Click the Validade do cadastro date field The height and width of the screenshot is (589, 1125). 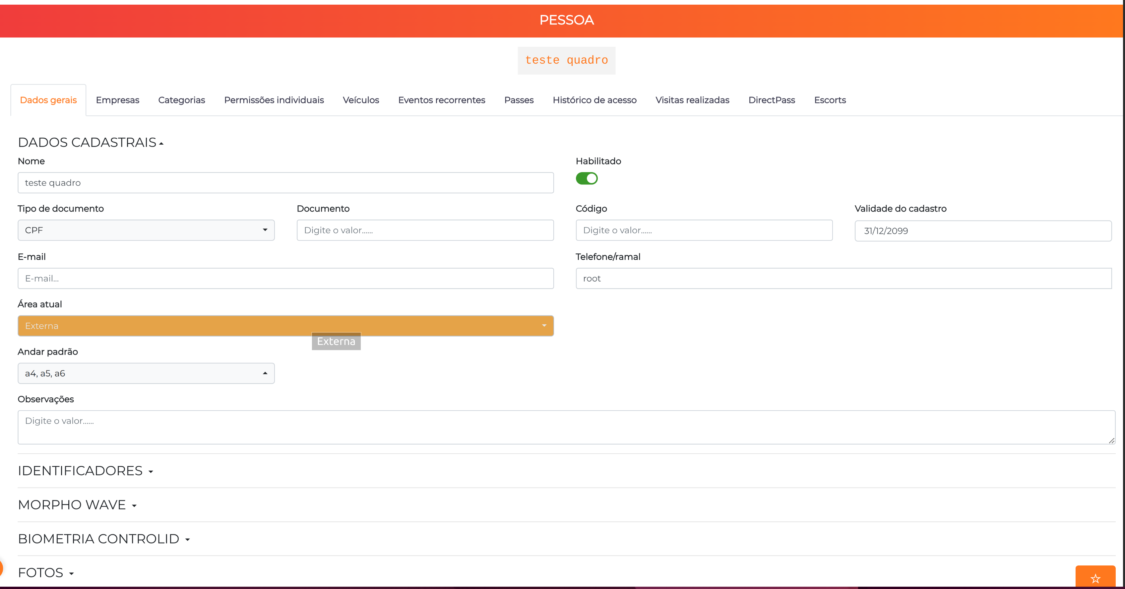coord(983,231)
